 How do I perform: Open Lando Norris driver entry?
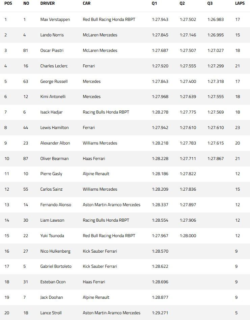click(x=52, y=35)
